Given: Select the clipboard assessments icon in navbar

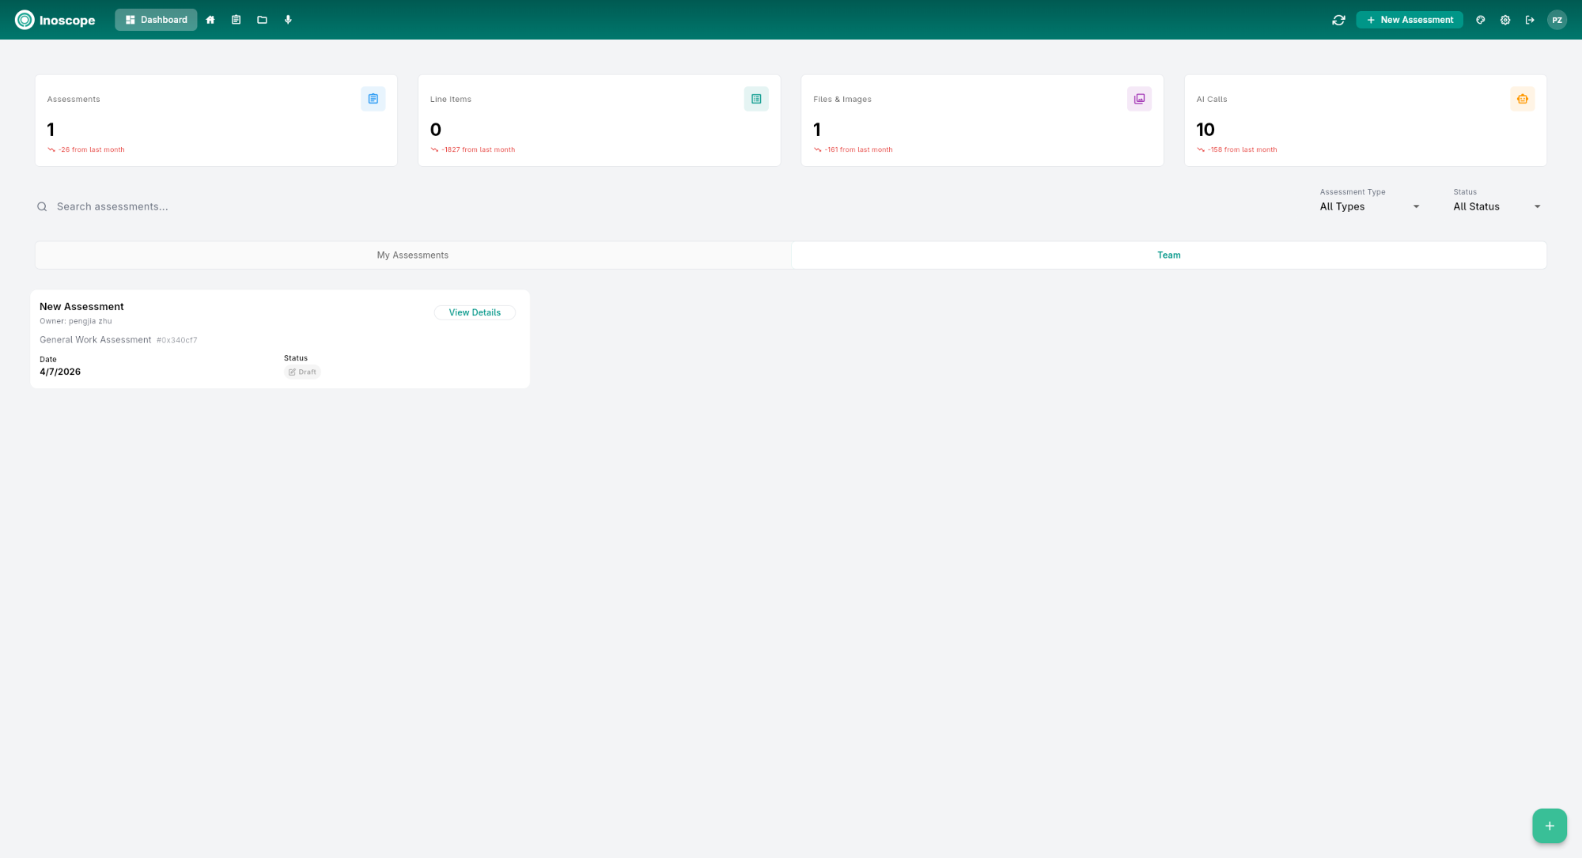Looking at the screenshot, I should [236, 19].
